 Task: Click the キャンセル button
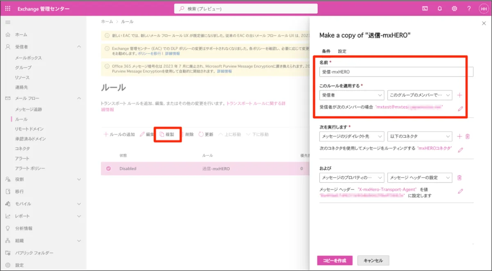[373, 261]
